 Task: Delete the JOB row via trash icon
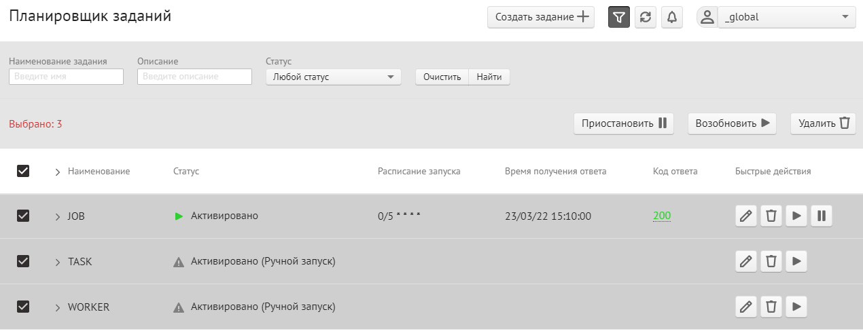771,216
